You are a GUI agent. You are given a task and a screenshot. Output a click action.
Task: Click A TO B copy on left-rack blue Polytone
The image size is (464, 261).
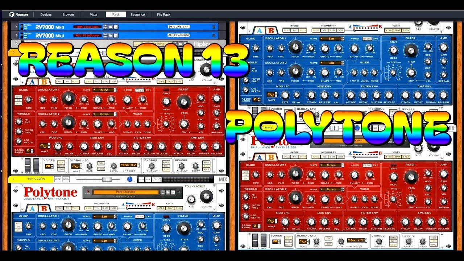point(161,208)
